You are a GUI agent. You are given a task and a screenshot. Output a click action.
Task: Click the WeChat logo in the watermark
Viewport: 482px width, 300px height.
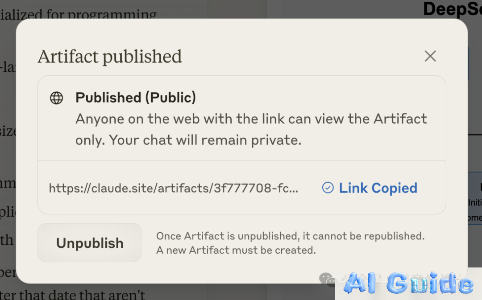tap(327, 279)
